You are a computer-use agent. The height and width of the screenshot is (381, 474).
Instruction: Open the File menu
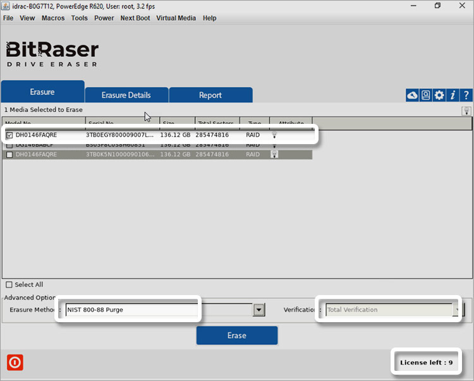8,18
